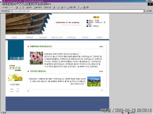Click the 05/08 date of first post
The image size is (153, 114).
[101, 47]
